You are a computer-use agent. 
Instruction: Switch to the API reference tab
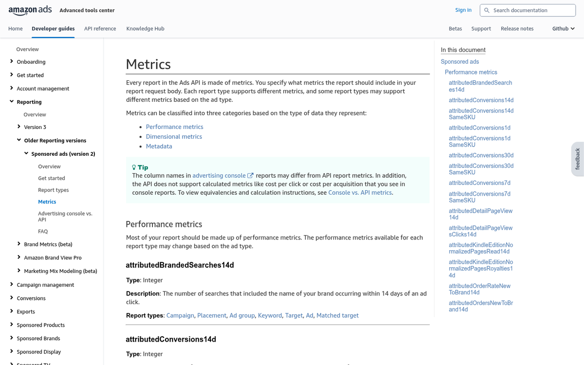pos(100,28)
